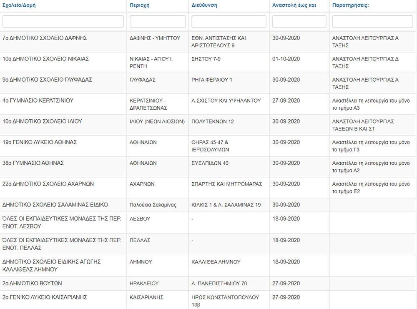Sort by Διεύθυνση column header
417x309 pixels.
204,5
